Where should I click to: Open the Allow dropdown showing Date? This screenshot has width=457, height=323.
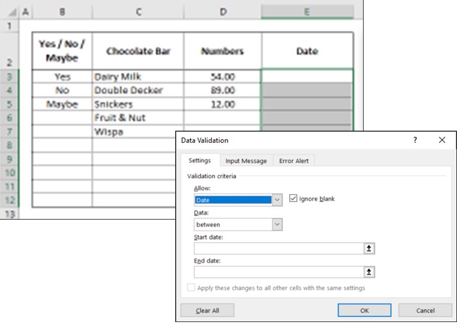(x=277, y=200)
